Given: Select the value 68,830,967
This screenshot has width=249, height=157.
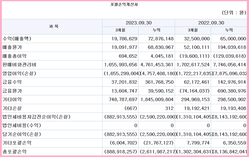Looking at the screenshot, I should 161,47.
